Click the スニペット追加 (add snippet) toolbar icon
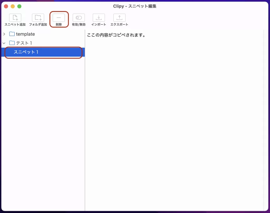 point(15,18)
